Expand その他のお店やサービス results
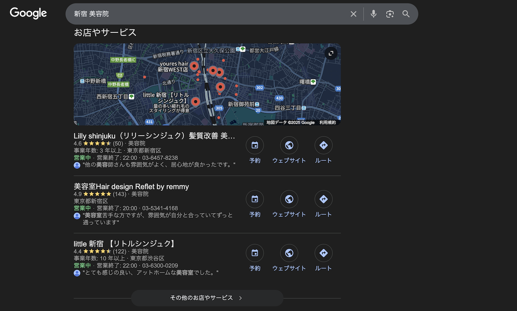517x311 pixels. (x=207, y=298)
